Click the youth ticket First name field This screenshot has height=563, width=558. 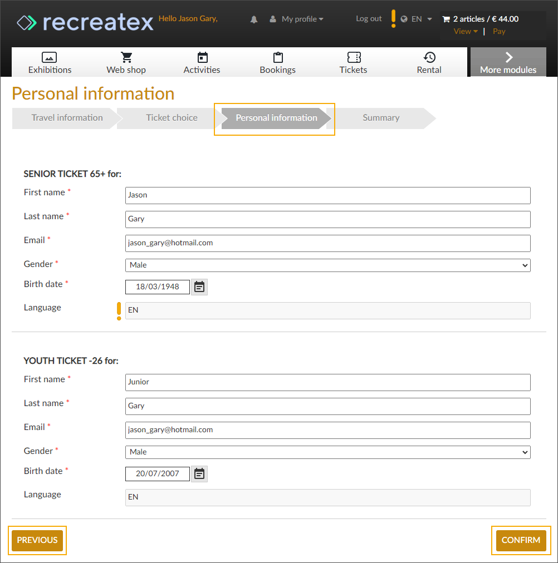coord(328,382)
